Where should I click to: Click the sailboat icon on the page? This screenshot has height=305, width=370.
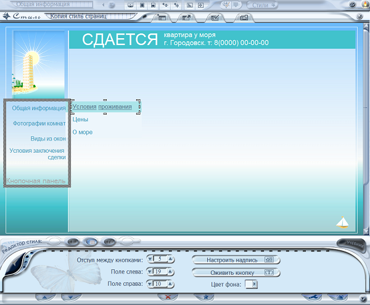(343, 222)
